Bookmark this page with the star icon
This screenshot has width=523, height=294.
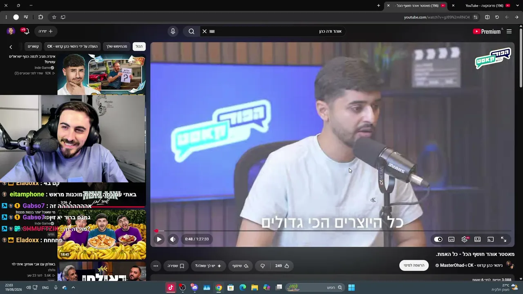click(x=54, y=17)
